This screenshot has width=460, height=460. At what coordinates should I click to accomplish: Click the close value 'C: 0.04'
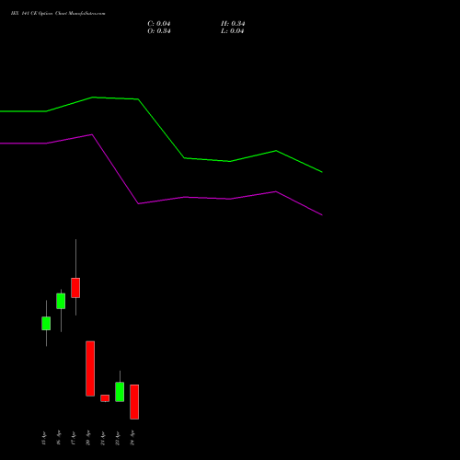[159, 24]
